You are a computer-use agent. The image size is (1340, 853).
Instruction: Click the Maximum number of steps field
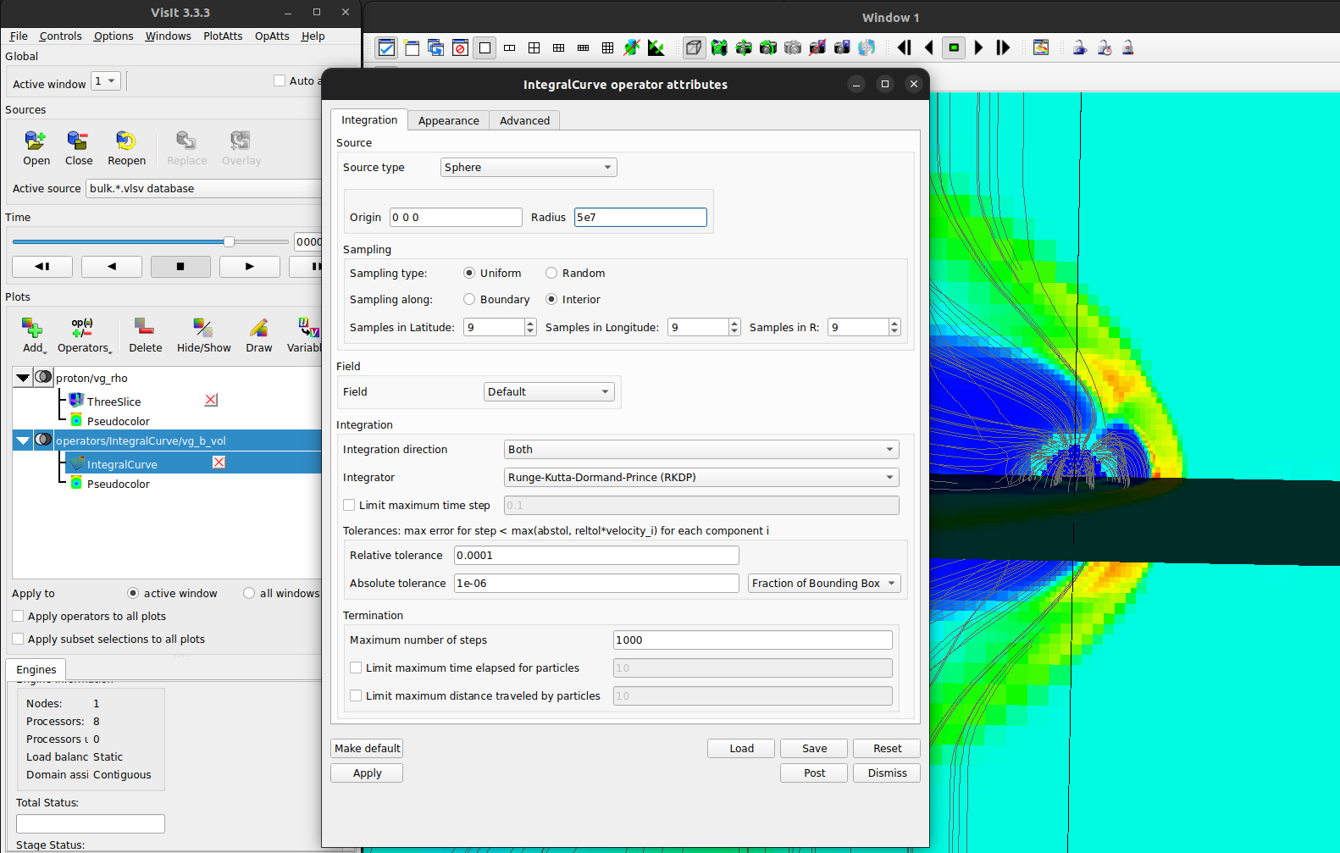click(751, 640)
